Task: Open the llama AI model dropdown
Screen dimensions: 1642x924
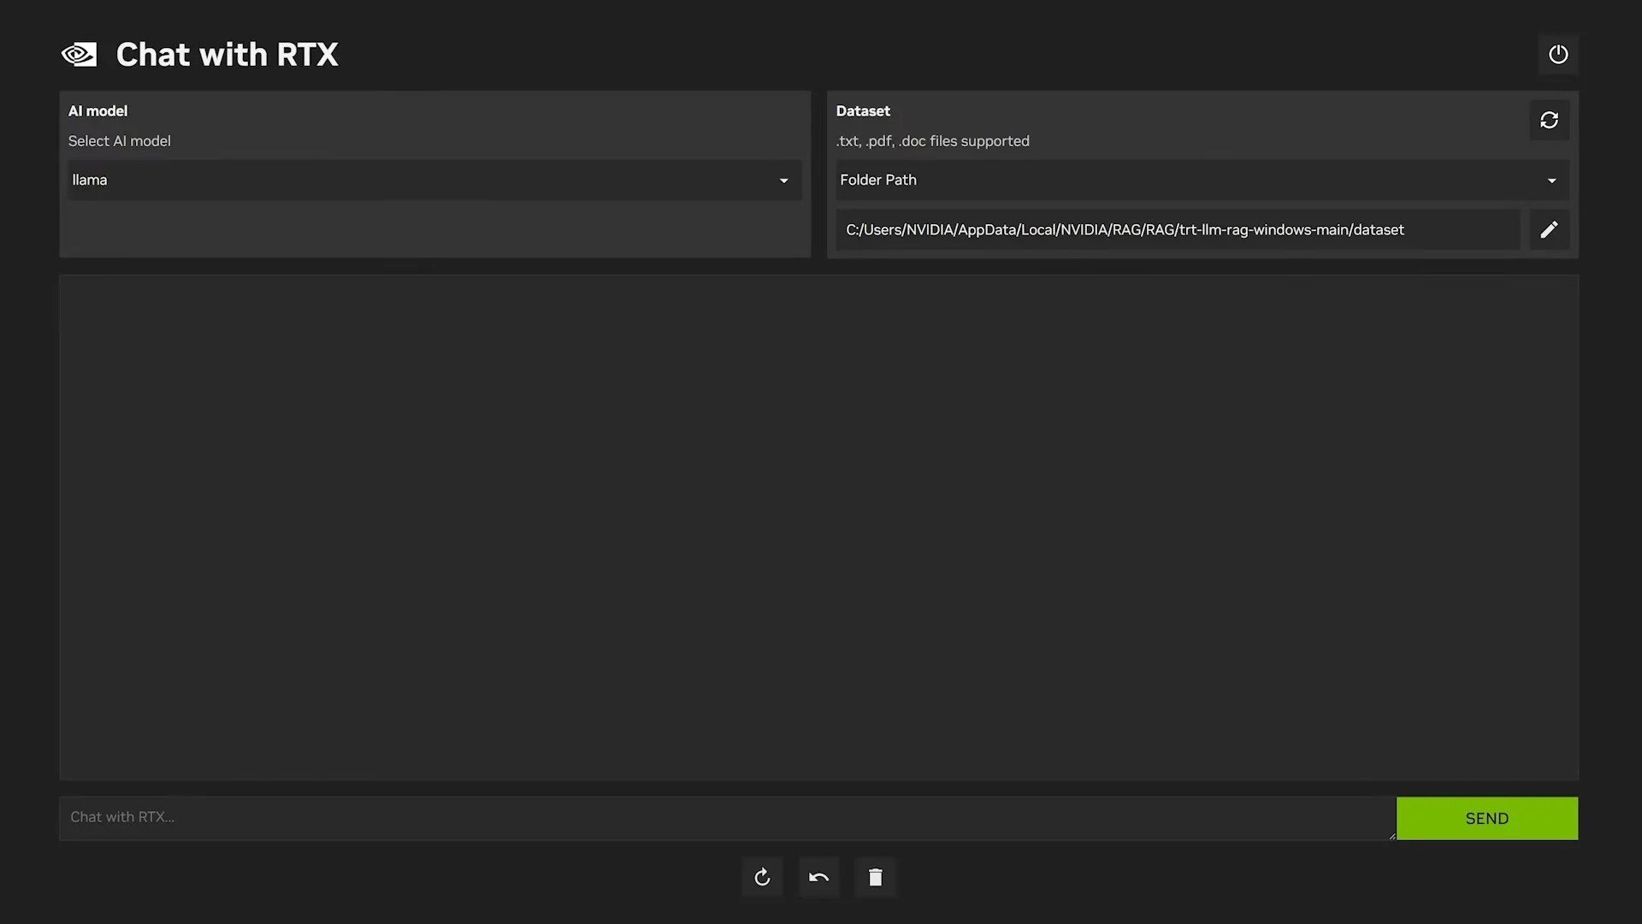Action: tap(434, 180)
